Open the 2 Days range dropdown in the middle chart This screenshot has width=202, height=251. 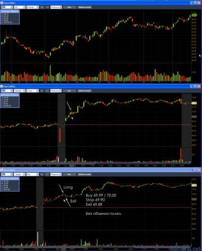[x=33, y=91]
